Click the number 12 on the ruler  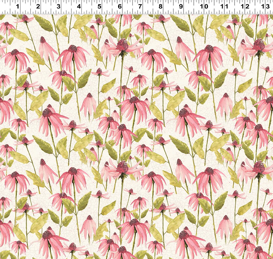pos(245,7)
